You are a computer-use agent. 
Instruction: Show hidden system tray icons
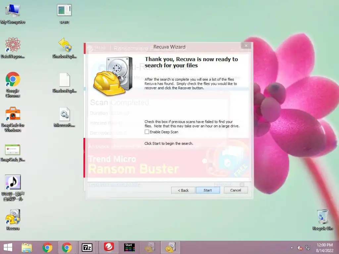click(x=292, y=248)
